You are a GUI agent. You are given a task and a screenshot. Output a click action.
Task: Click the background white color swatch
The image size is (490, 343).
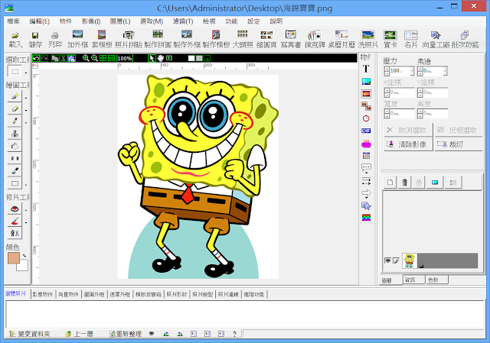(x=23, y=266)
